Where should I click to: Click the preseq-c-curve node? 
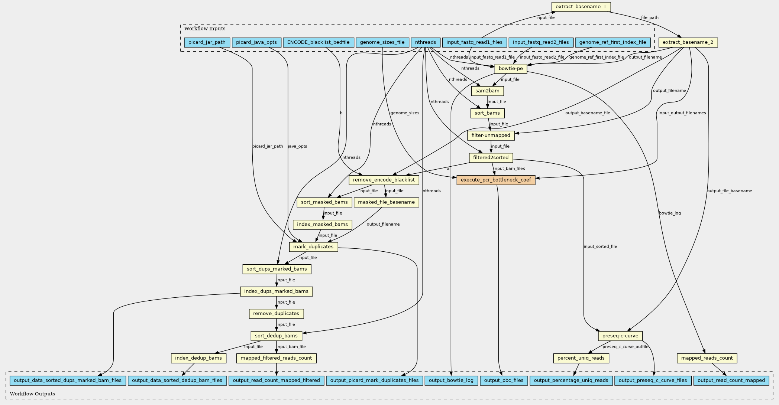(620, 336)
